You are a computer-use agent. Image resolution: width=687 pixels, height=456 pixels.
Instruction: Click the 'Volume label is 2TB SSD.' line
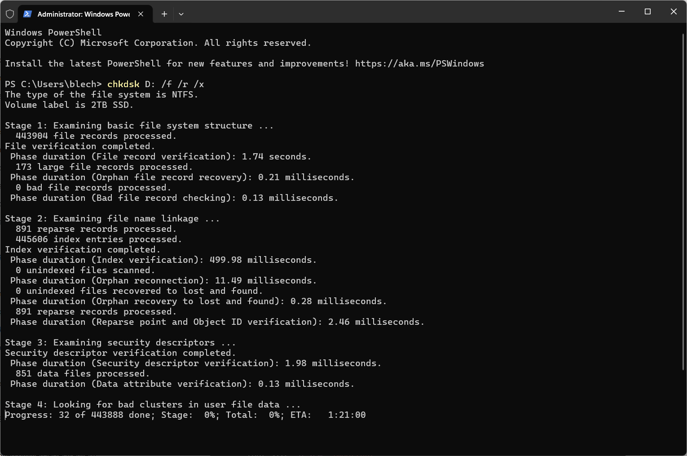[69, 105]
